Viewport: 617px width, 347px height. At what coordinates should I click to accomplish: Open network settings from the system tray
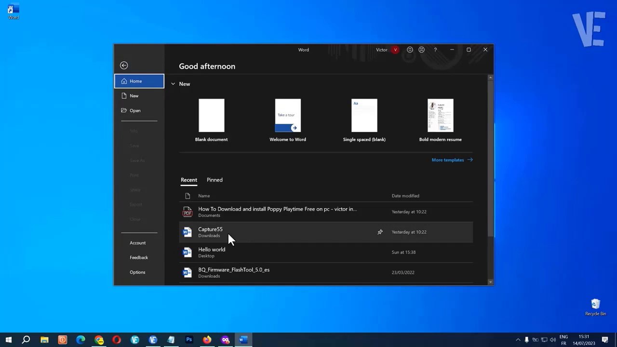[x=544, y=340]
